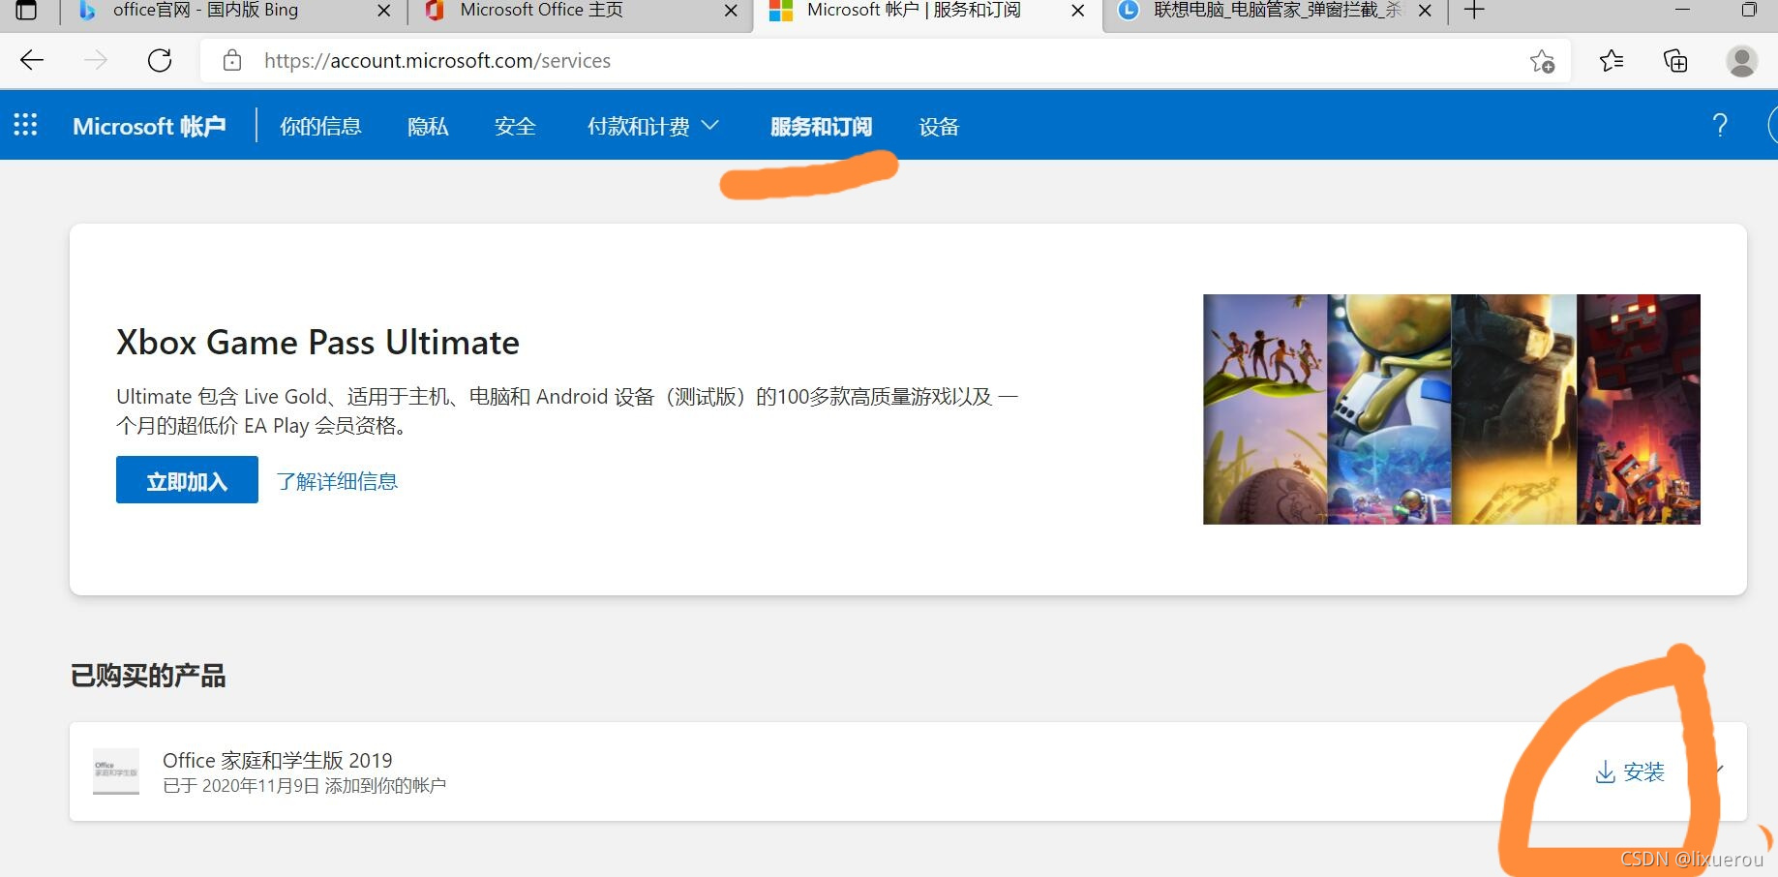Switch to 联想电脑管家 tab
The height and width of the screenshot is (877, 1778).
coord(1276,11)
